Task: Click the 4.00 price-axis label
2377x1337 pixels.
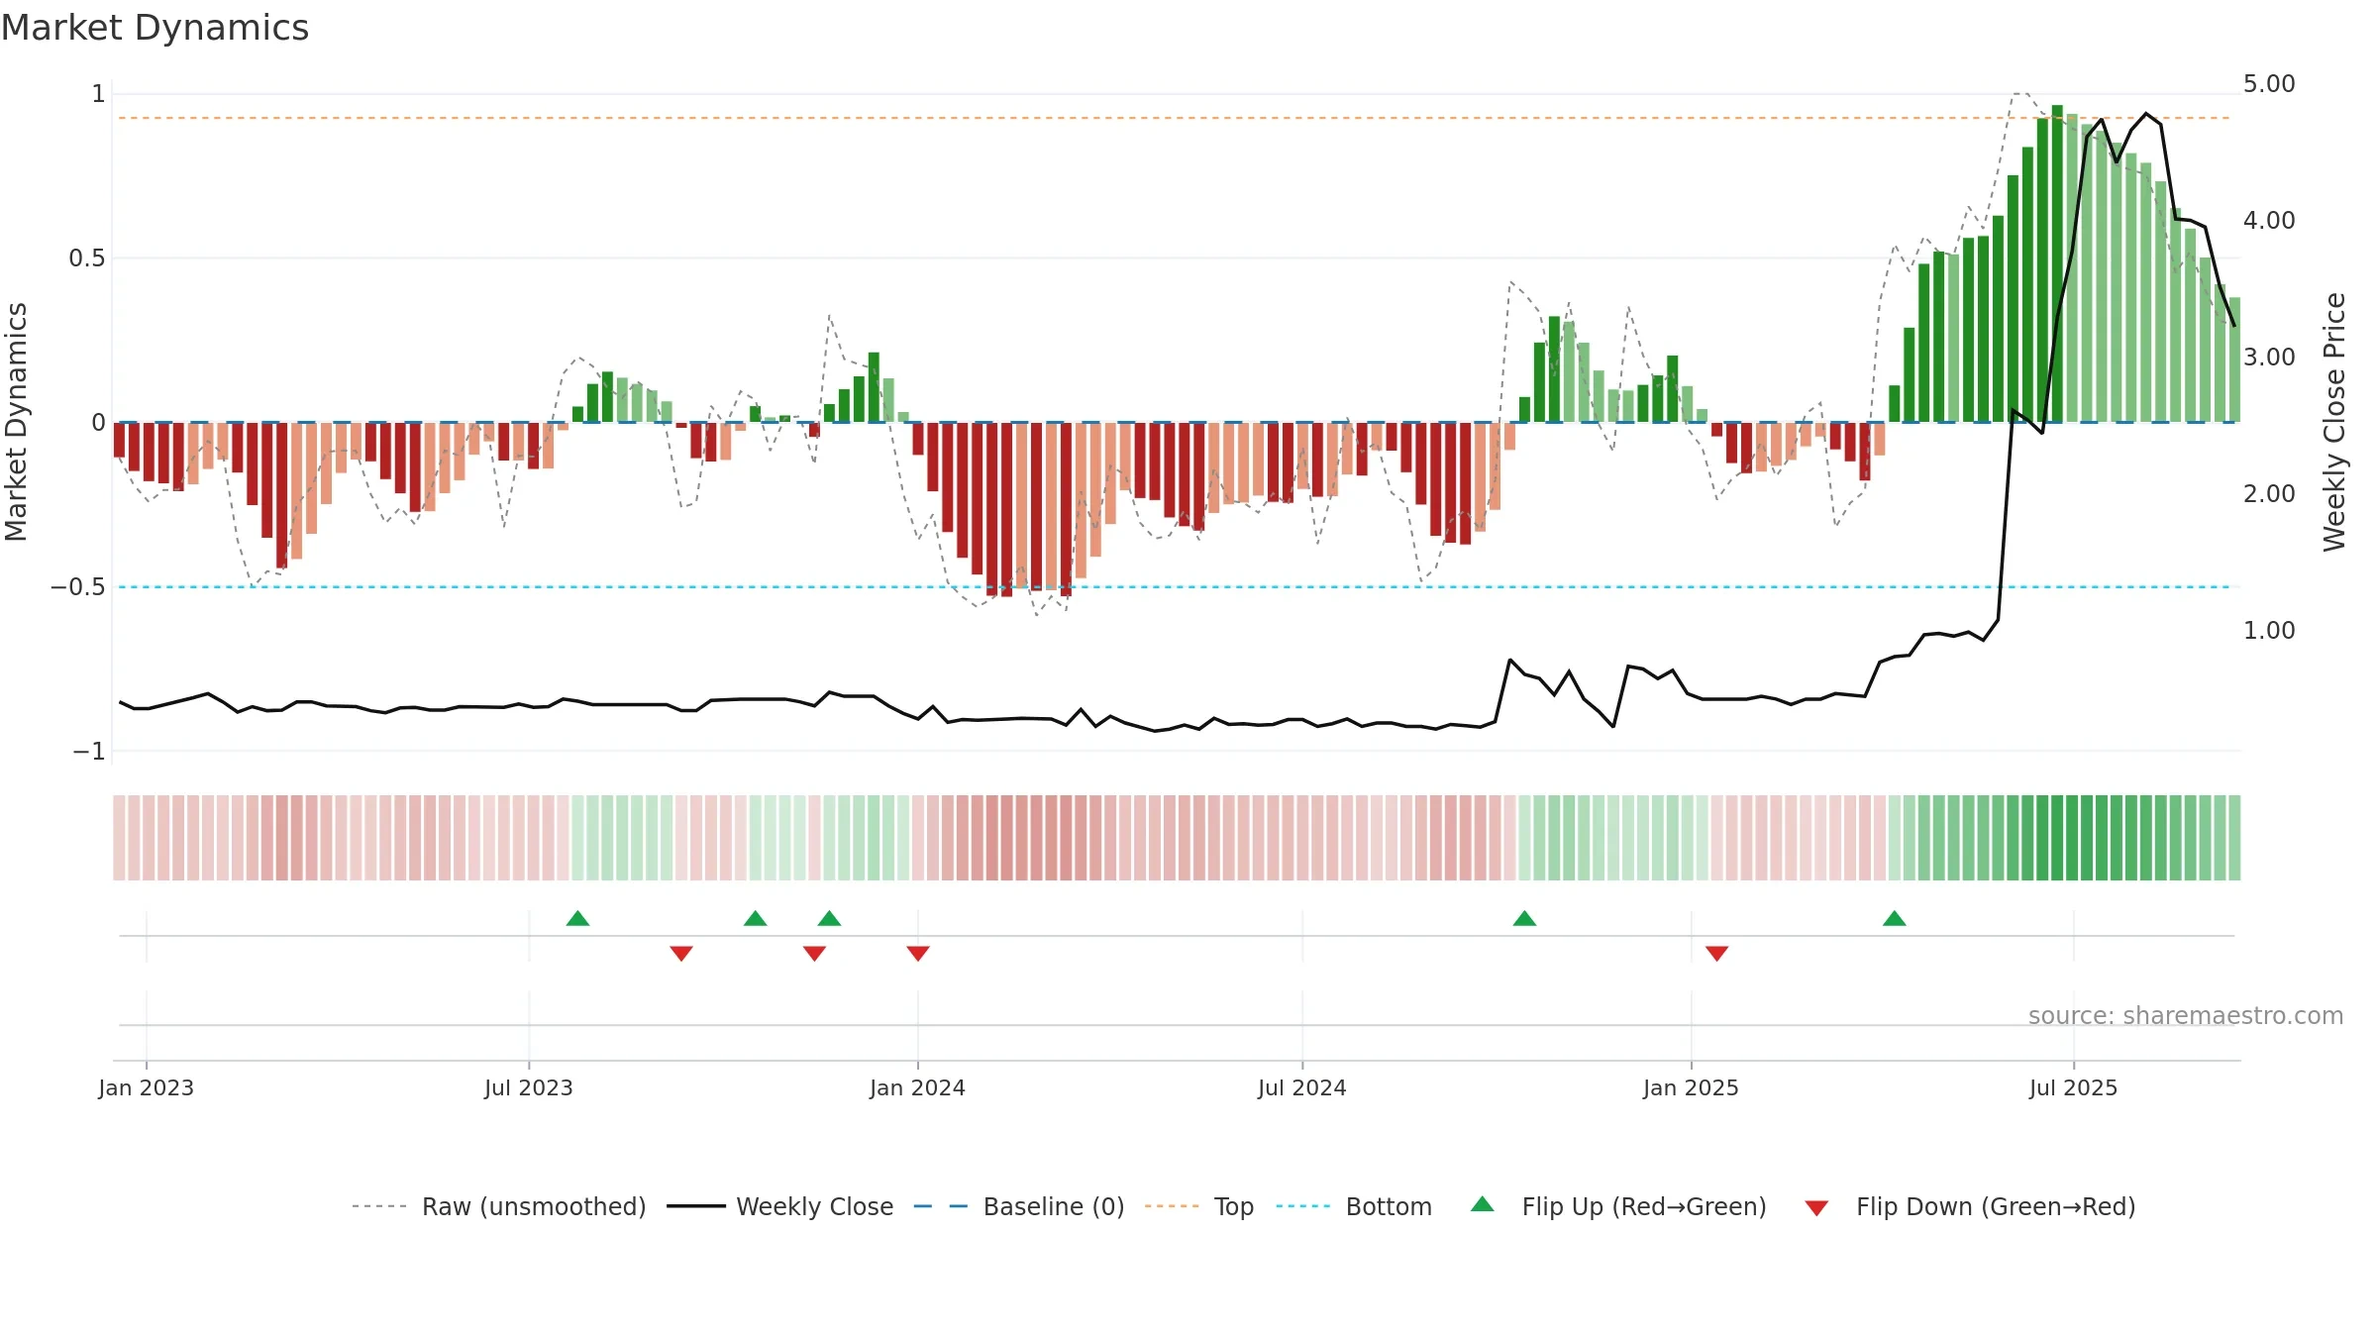Action: point(2269,221)
